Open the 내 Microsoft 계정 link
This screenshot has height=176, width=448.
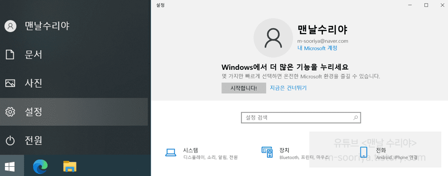click(317, 48)
